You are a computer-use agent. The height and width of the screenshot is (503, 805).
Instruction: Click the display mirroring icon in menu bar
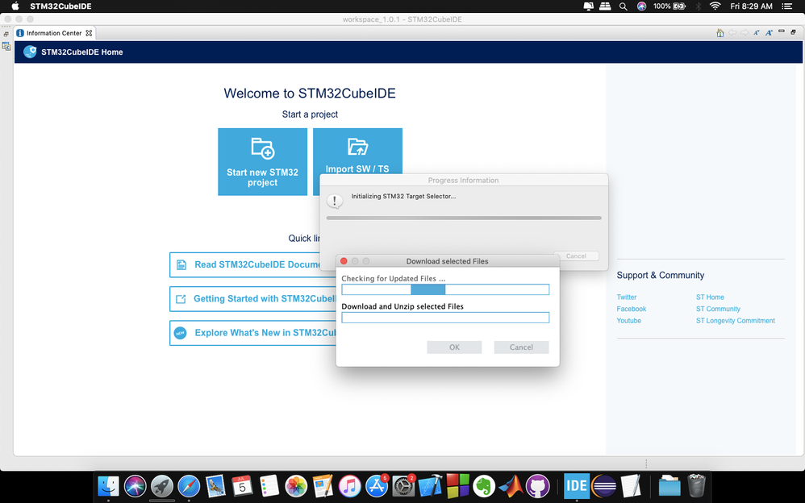tap(588, 6)
